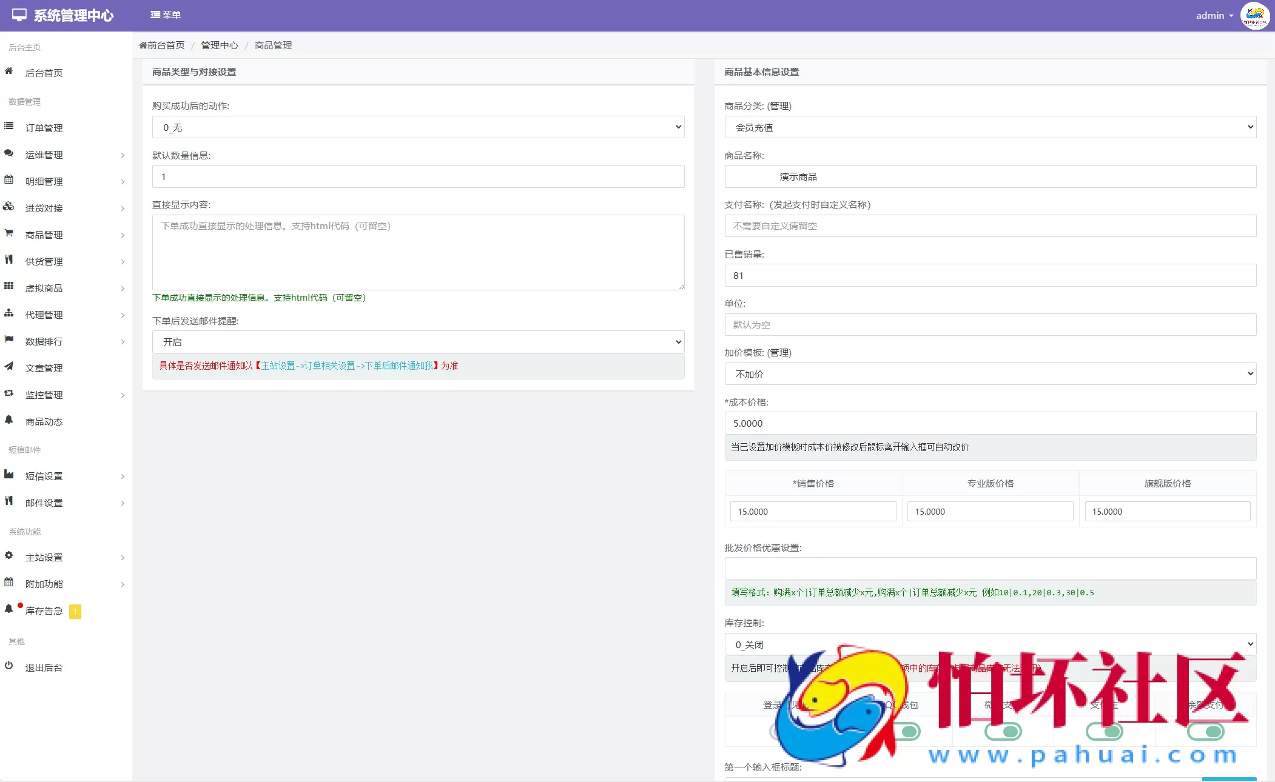The height and width of the screenshot is (782, 1275).
Task: Click the 退出后台 power icon
Action: pos(9,666)
